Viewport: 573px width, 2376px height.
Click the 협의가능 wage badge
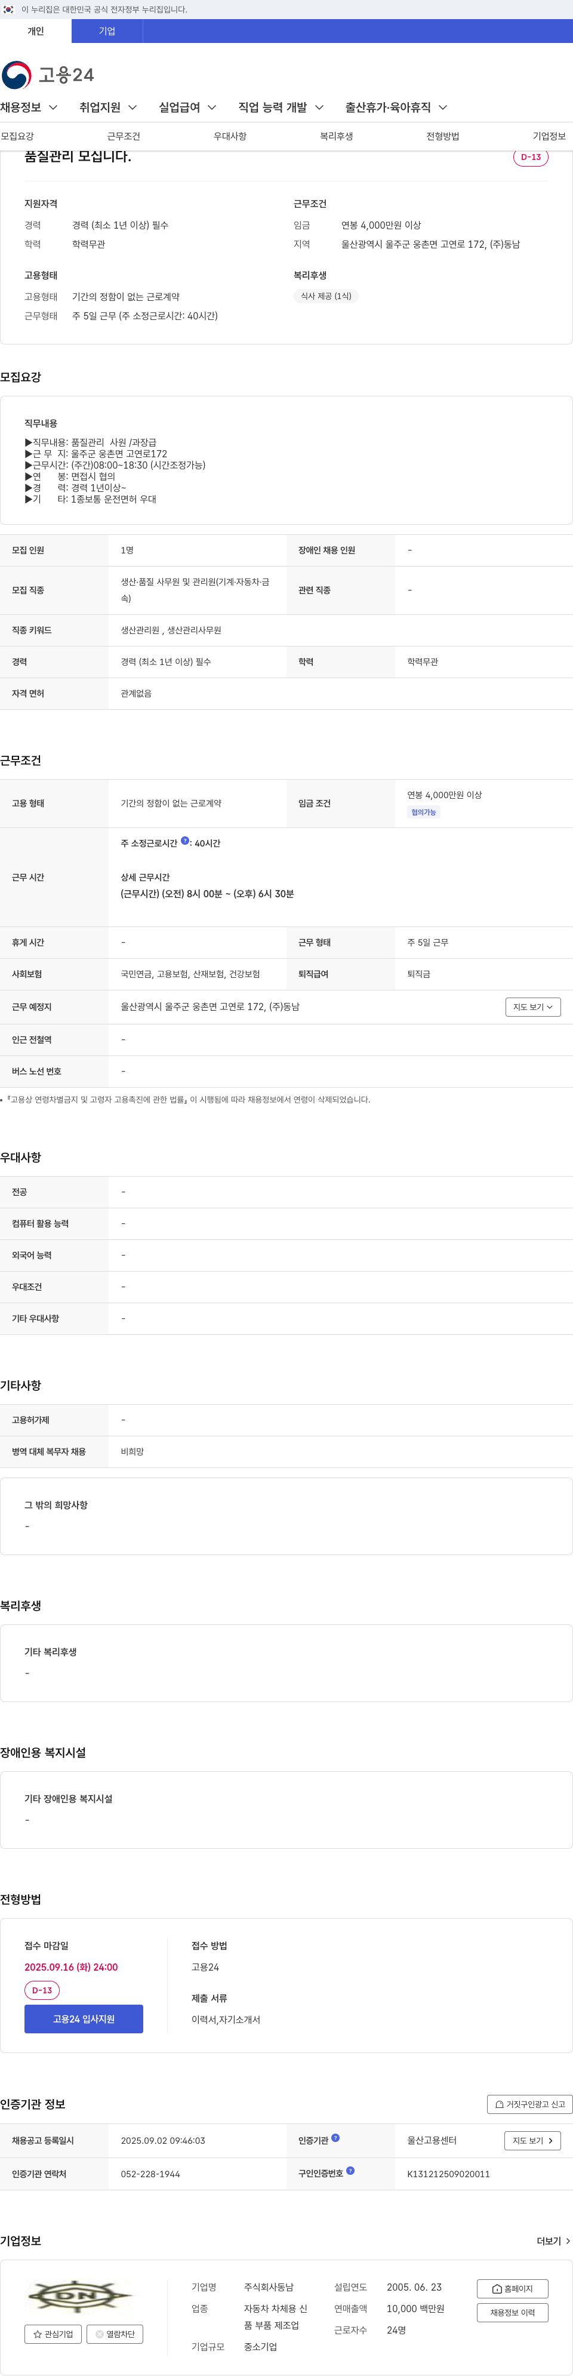coord(424,812)
